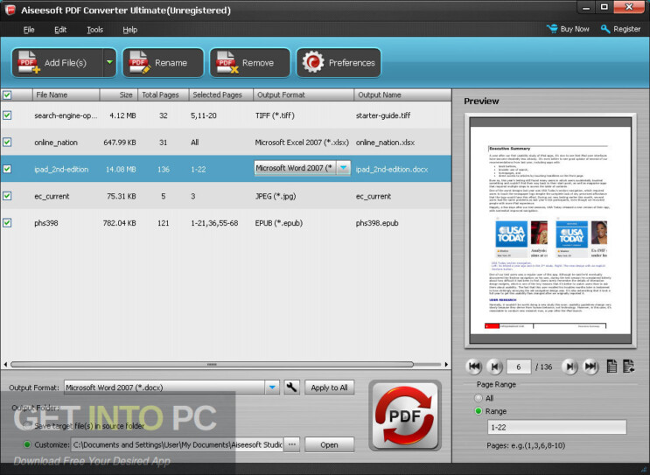Open the Edit menu

tap(60, 30)
